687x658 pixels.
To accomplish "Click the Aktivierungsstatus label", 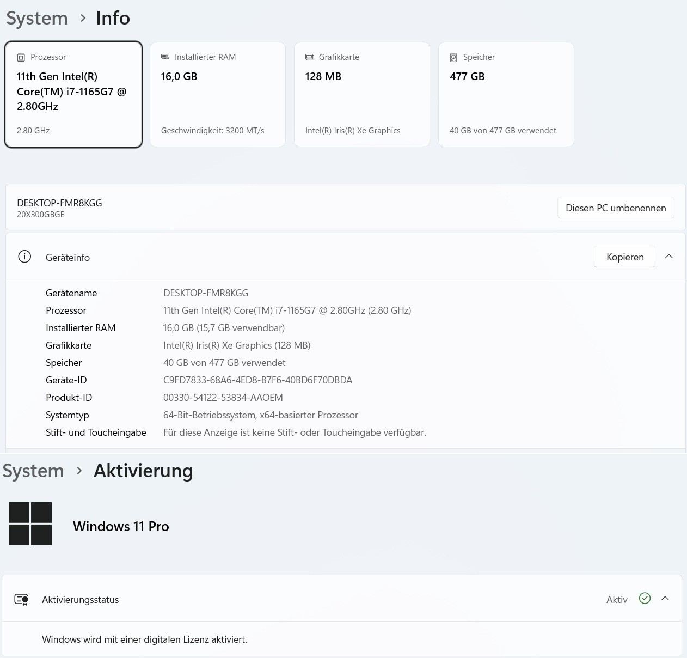I will click(x=81, y=600).
